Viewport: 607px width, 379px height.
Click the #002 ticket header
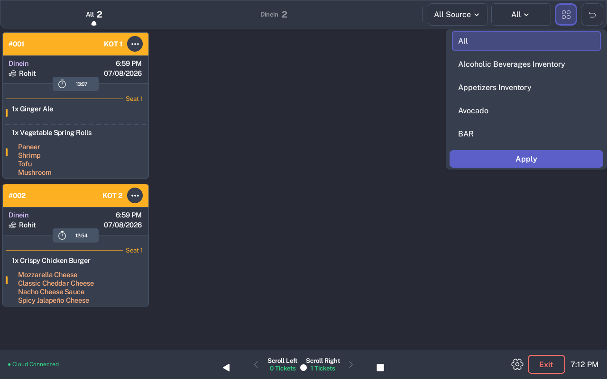pos(76,196)
